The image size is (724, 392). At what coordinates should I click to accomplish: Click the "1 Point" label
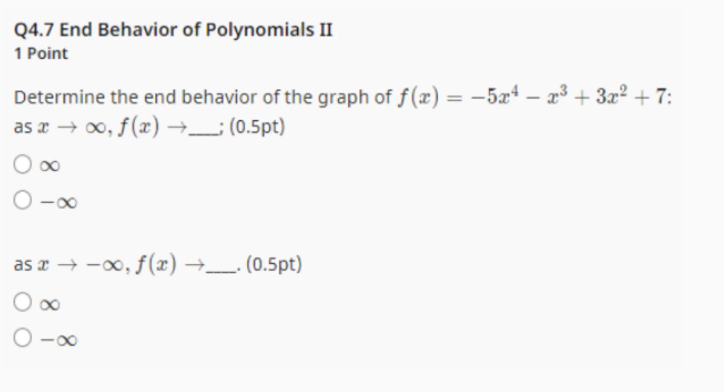coord(41,54)
